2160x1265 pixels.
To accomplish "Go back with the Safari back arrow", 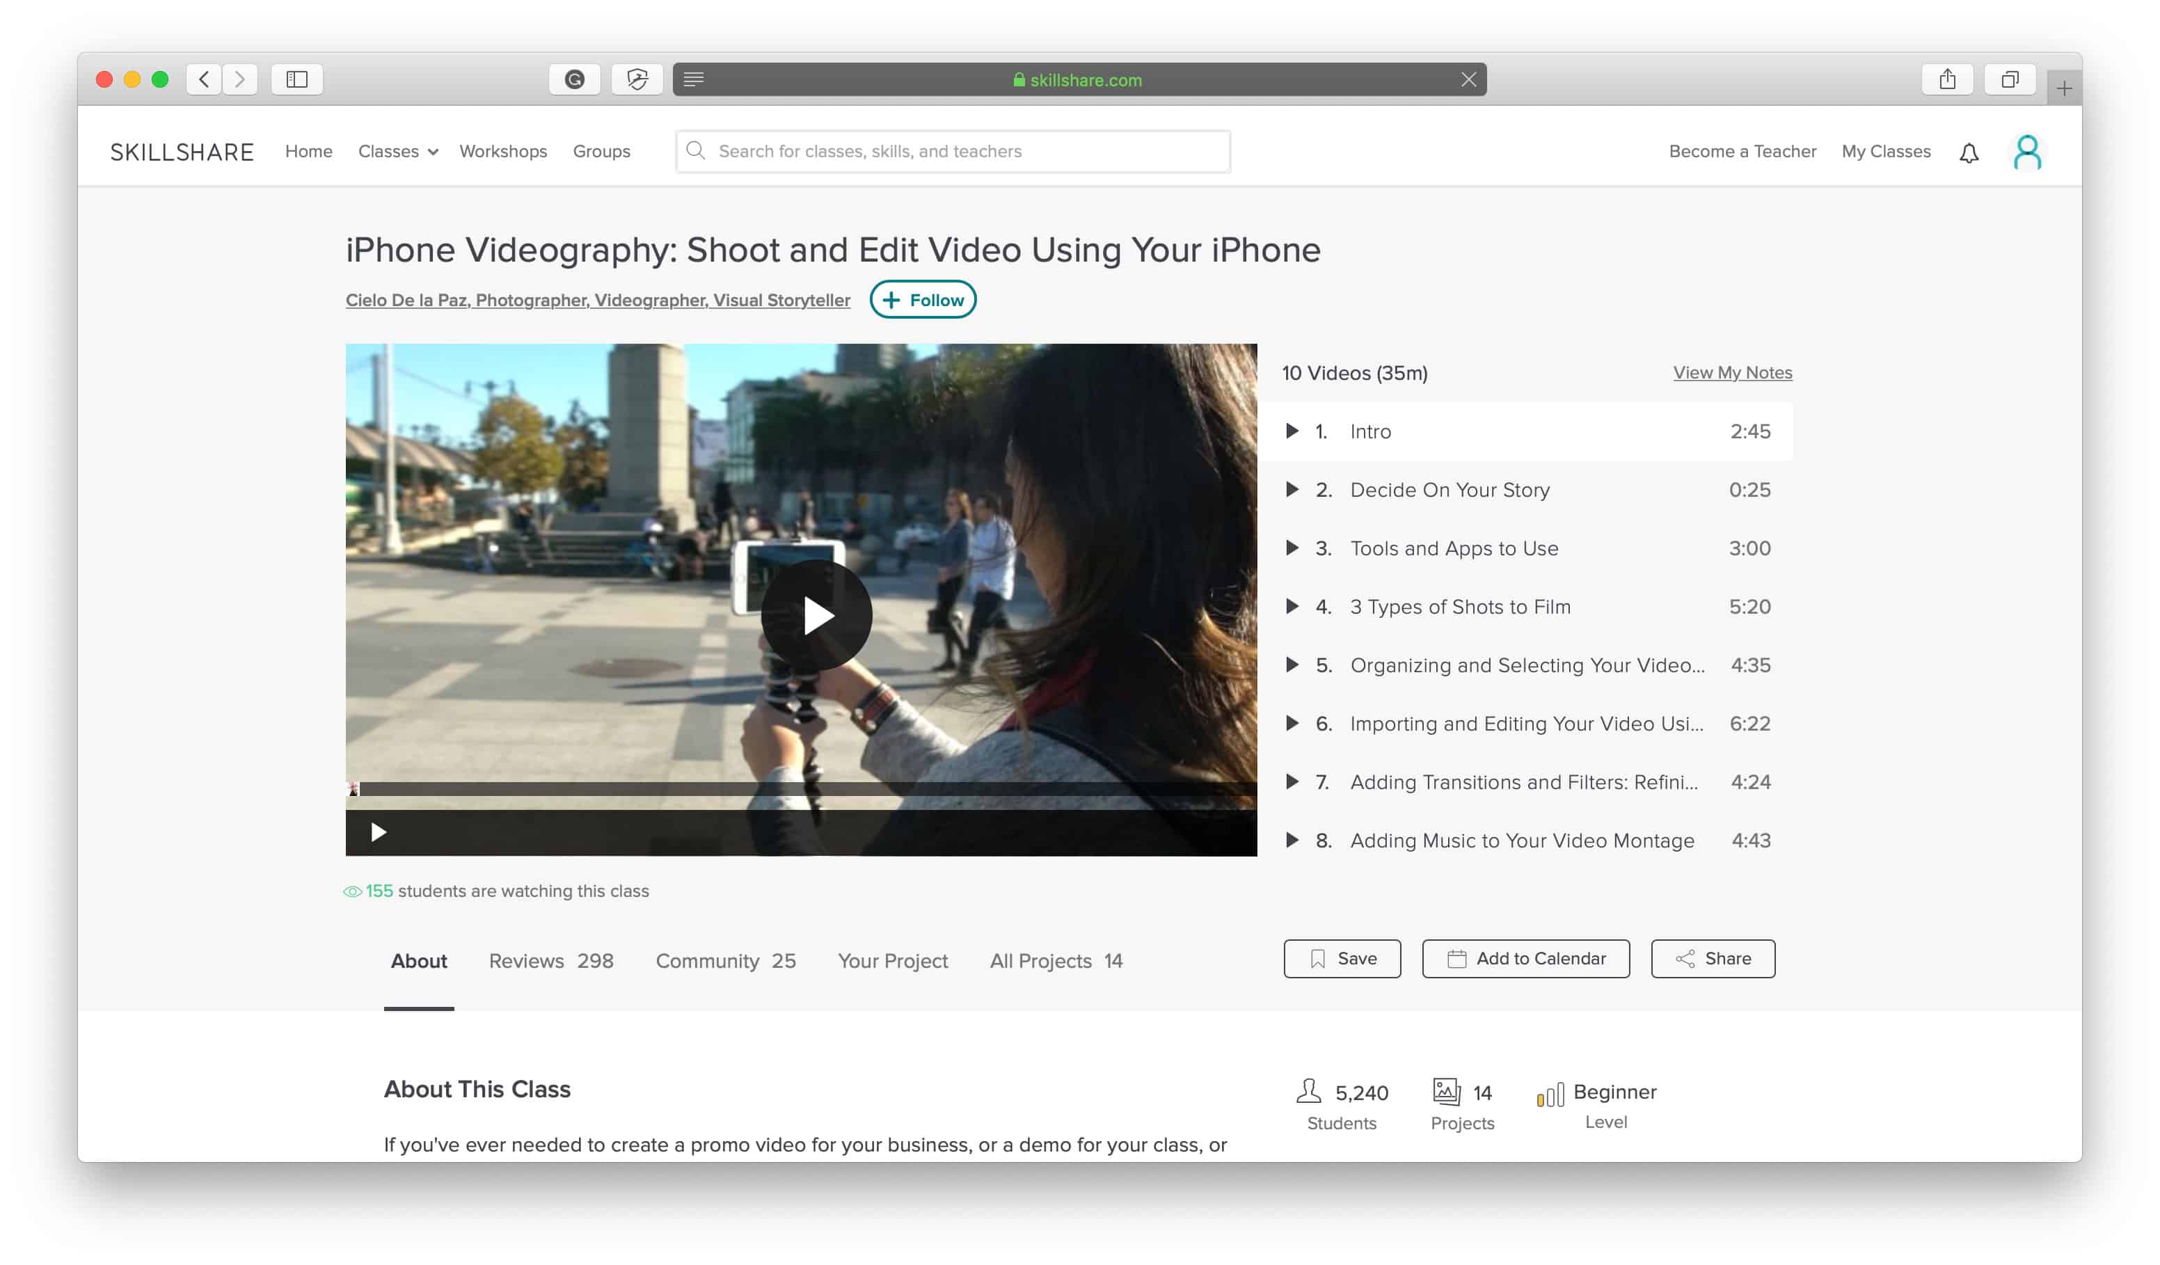I will [203, 80].
